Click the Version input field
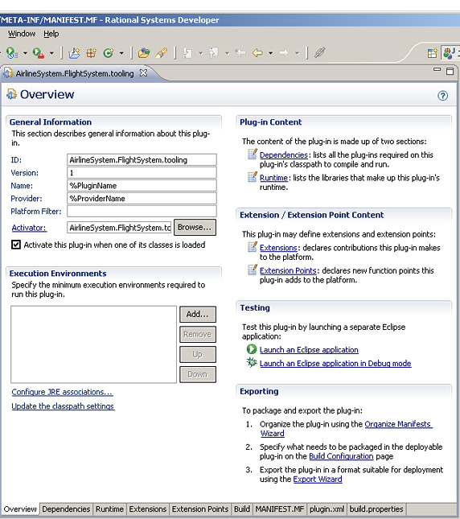 click(142, 173)
